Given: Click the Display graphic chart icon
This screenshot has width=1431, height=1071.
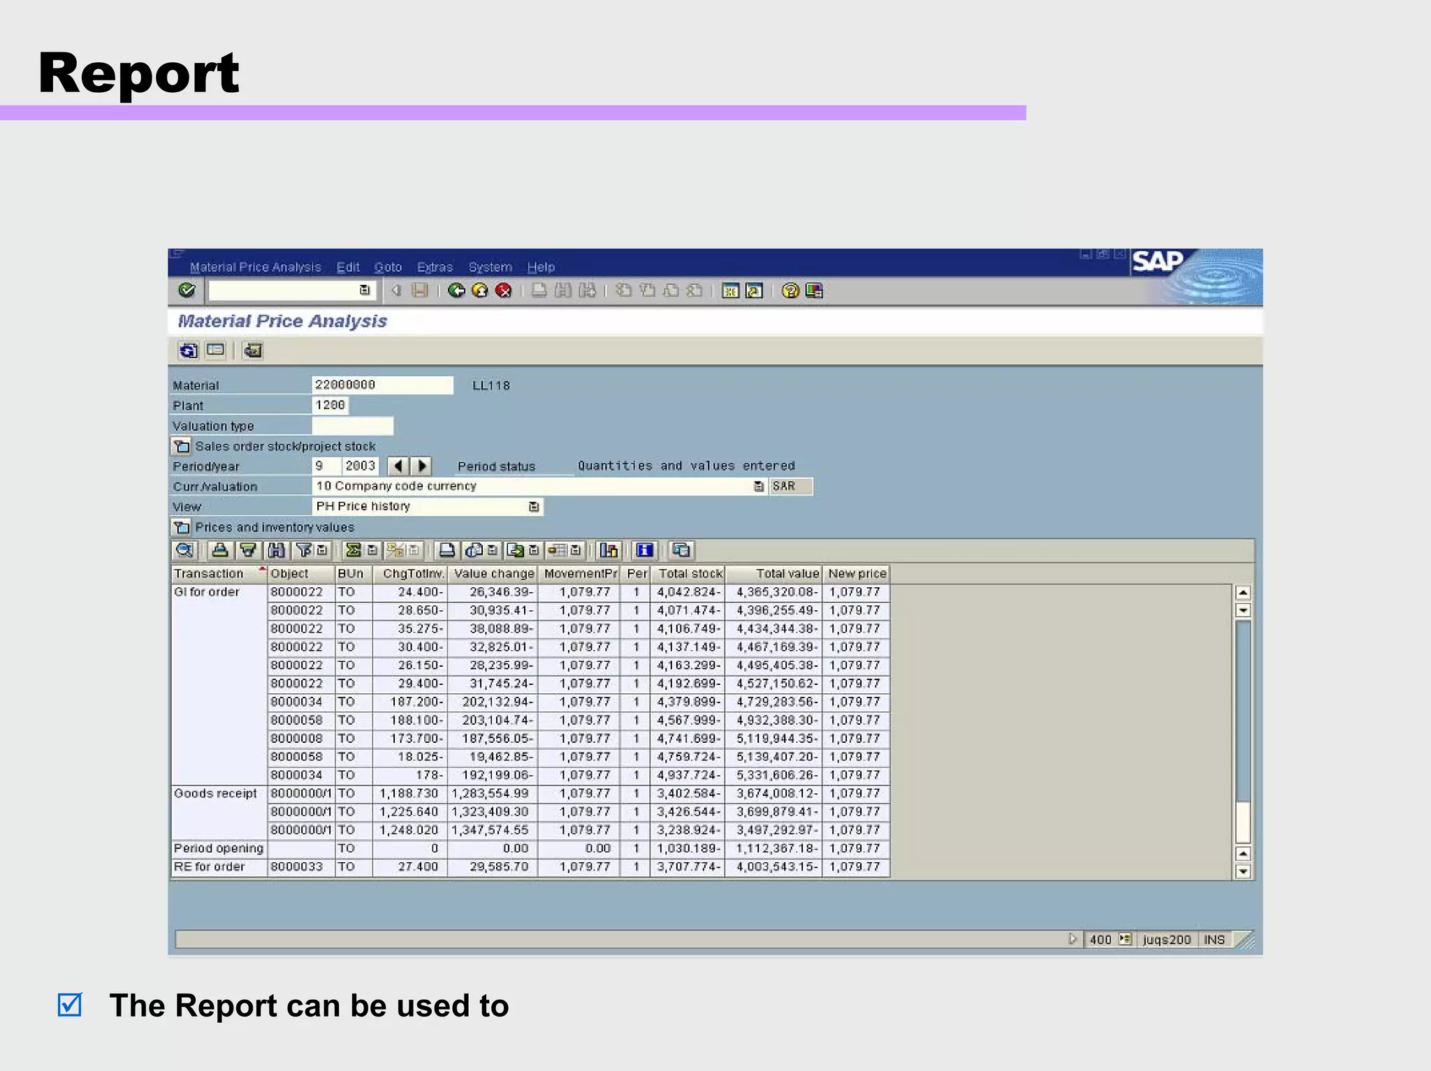Looking at the screenshot, I should click(x=609, y=550).
